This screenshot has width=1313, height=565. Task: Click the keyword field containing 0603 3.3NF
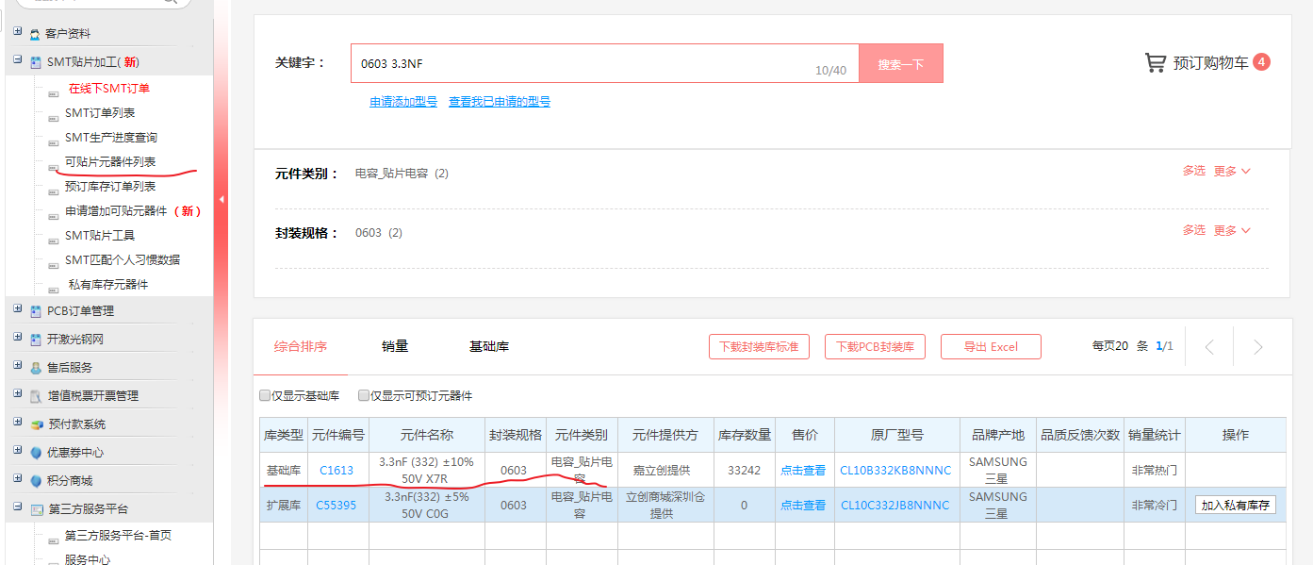(605, 63)
